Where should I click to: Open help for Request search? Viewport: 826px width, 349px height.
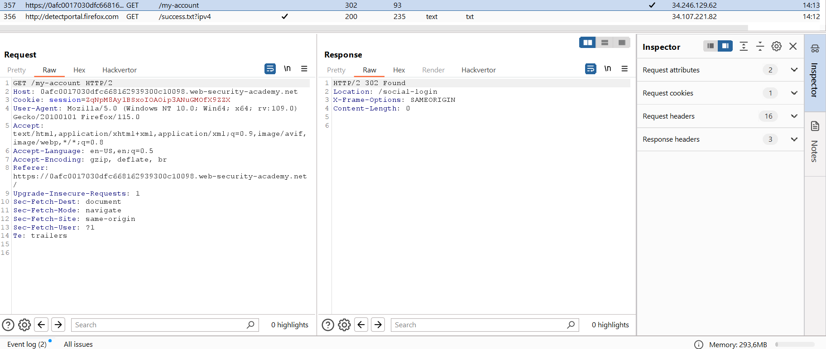(8, 325)
